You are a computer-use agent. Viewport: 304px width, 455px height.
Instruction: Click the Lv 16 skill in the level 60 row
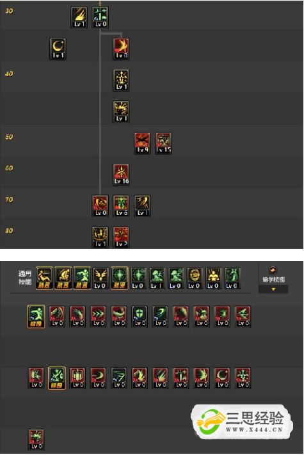click(x=121, y=175)
